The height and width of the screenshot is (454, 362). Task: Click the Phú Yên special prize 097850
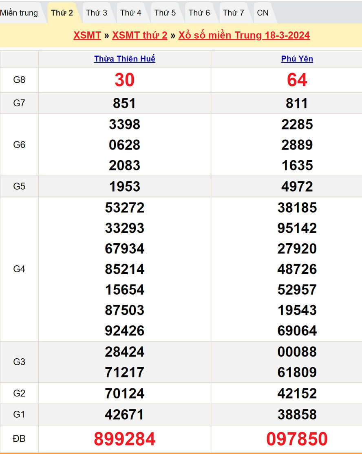coord(297,439)
